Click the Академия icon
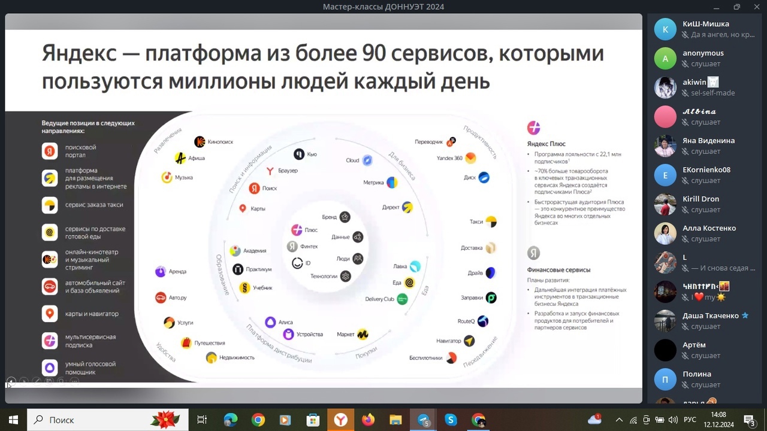The height and width of the screenshot is (431, 767). 235,251
